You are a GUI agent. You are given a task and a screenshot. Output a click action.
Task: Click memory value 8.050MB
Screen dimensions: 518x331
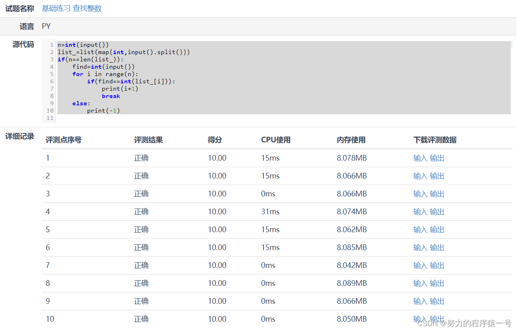pos(352,319)
